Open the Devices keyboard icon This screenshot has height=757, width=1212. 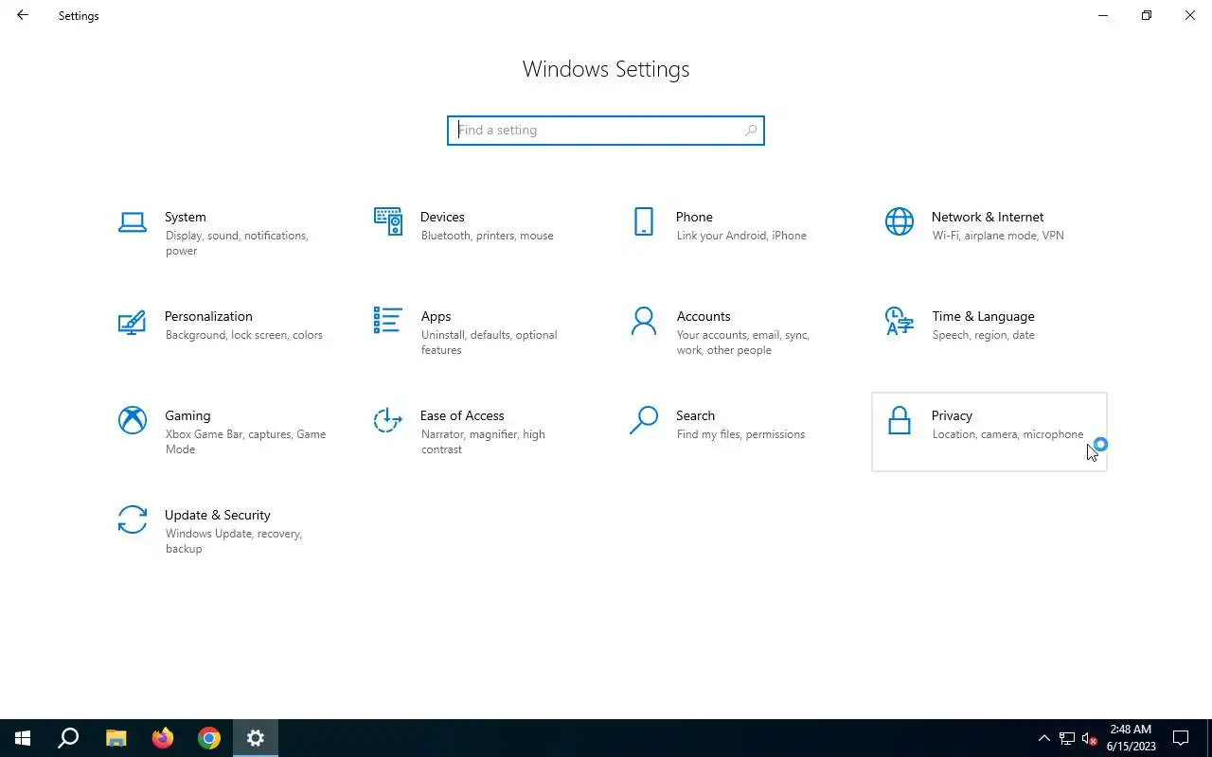(388, 221)
